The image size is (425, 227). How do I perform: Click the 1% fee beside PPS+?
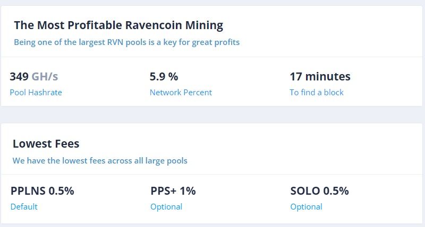click(189, 191)
